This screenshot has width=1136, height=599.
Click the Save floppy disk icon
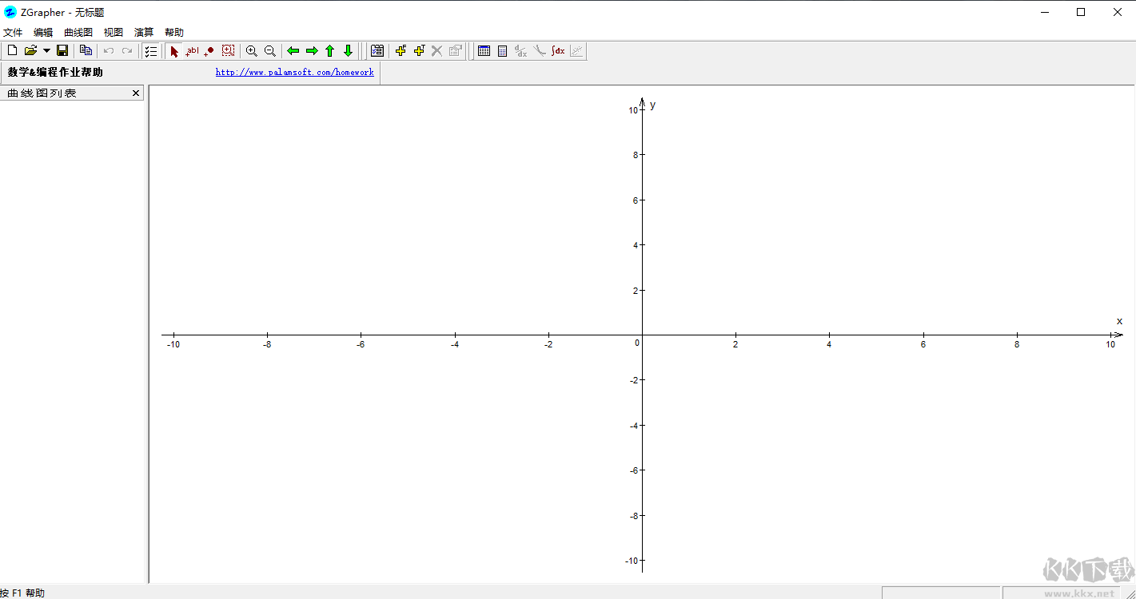tap(62, 51)
